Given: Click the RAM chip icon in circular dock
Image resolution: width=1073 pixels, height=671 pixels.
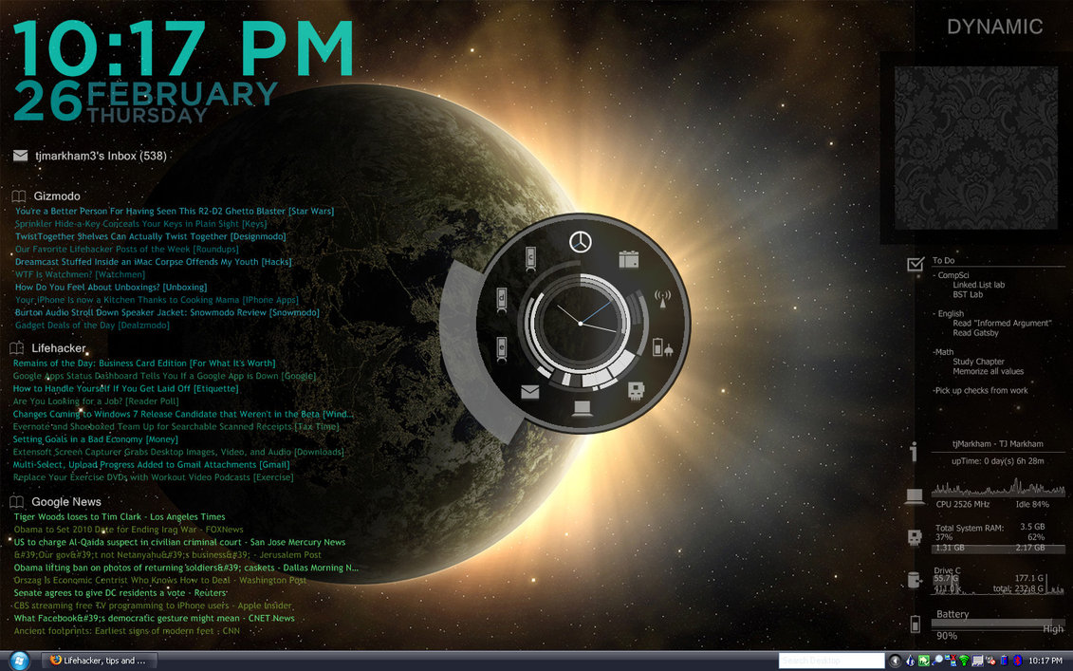Looking at the screenshot, I should coord(635,390).
